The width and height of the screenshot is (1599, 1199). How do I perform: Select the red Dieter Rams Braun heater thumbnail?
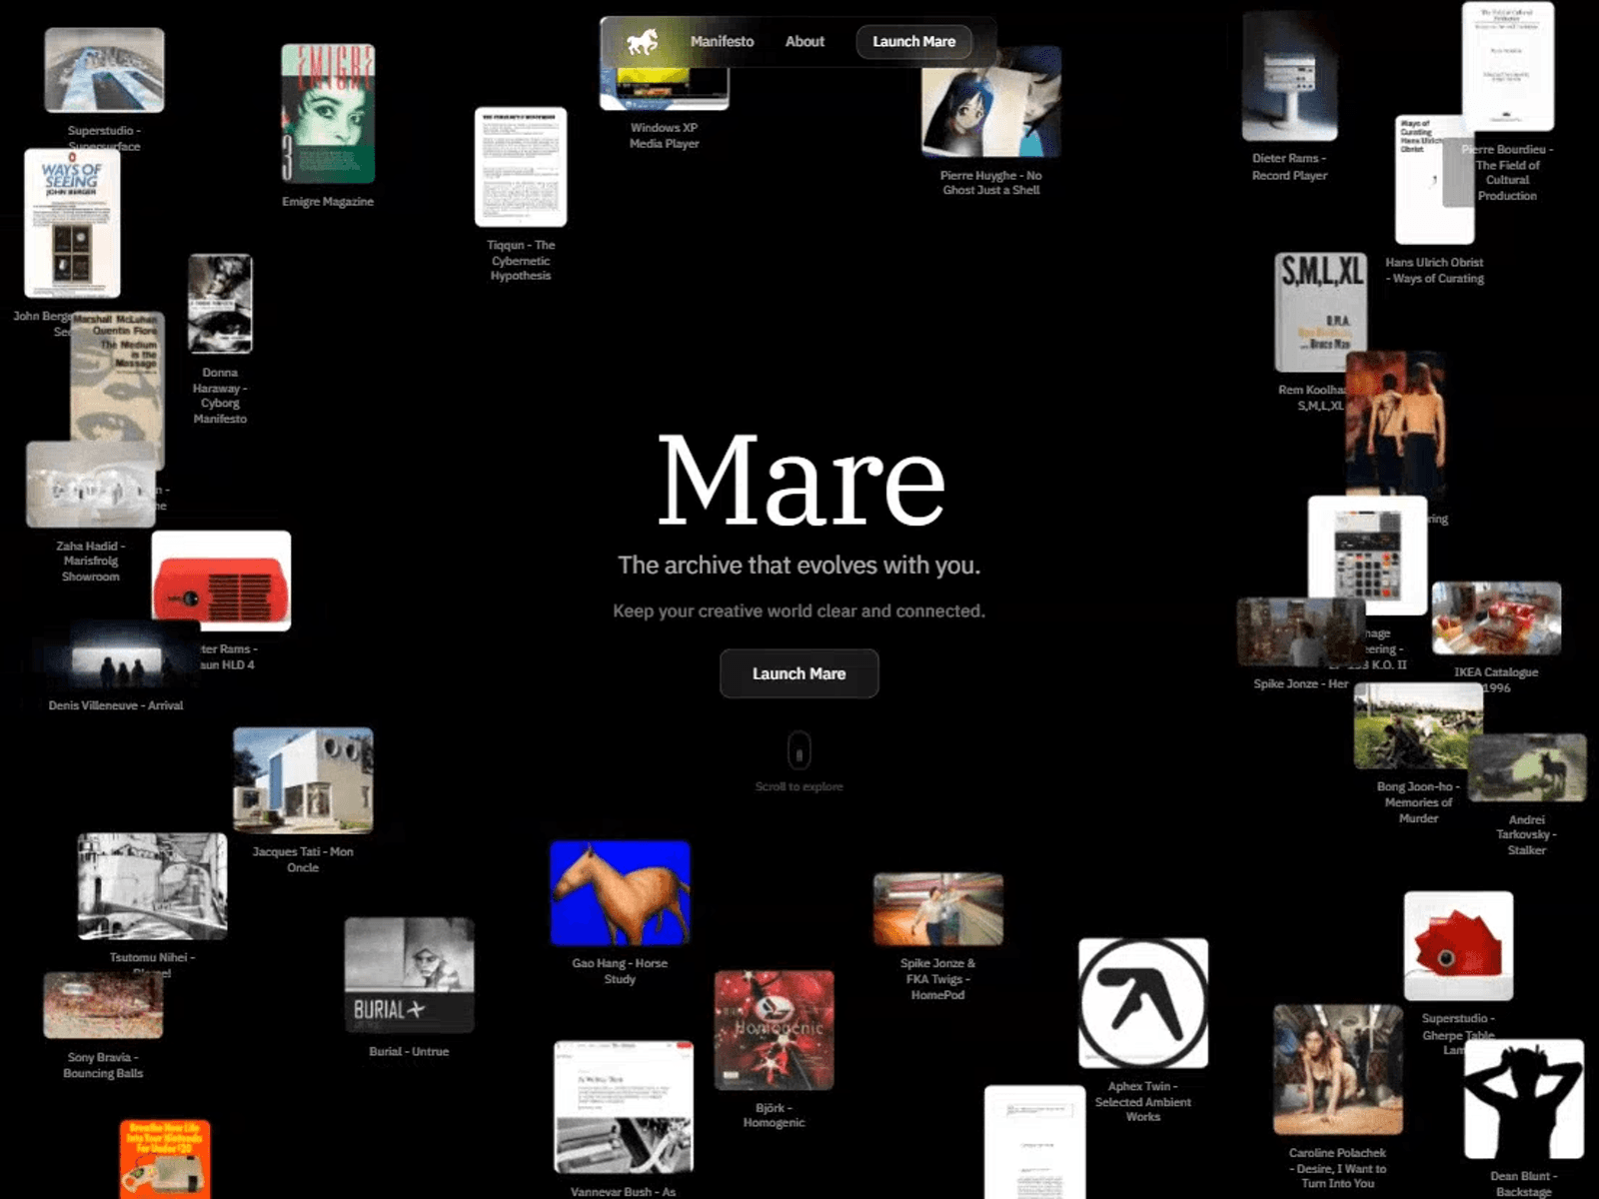pyautogui.click(x=221, y=581)
